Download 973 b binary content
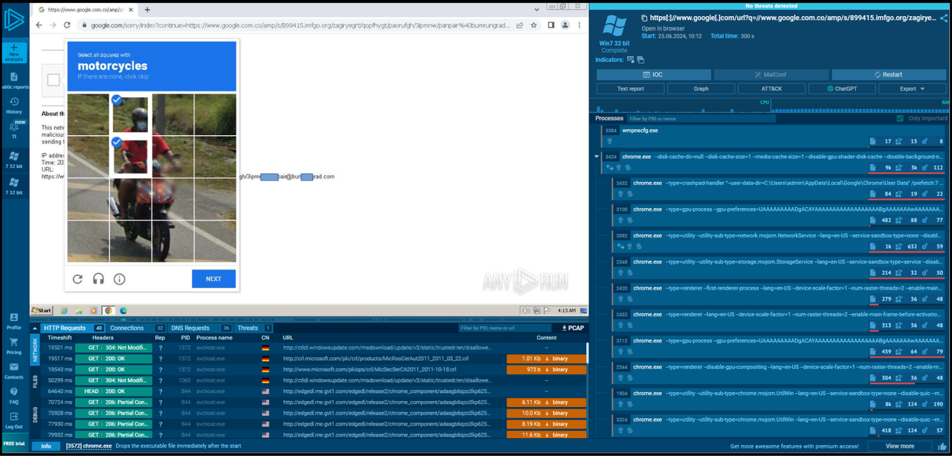952x456 pixels. pyautogui.click(x=545, y=369)
